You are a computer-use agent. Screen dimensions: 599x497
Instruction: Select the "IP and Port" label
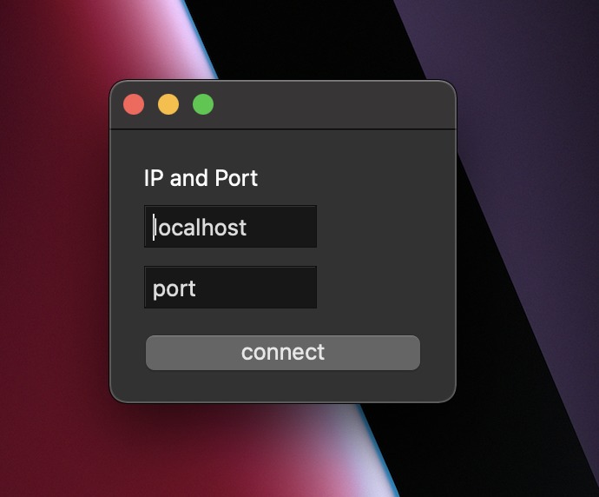point(201,178)
